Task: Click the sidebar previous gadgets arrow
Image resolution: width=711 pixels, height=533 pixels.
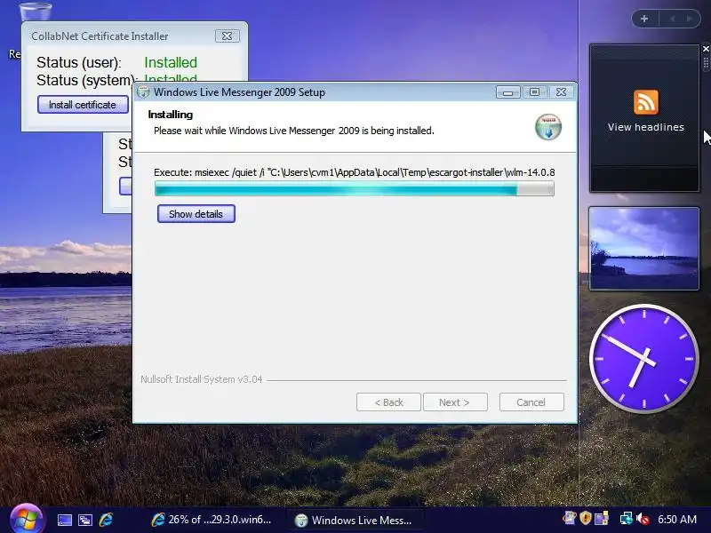Action: (672, 19)
